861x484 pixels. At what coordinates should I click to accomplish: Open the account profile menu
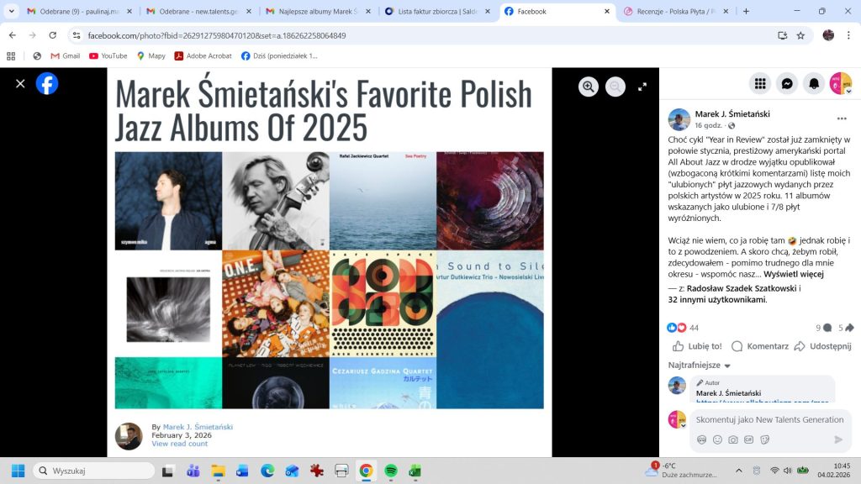coord(841,83)
